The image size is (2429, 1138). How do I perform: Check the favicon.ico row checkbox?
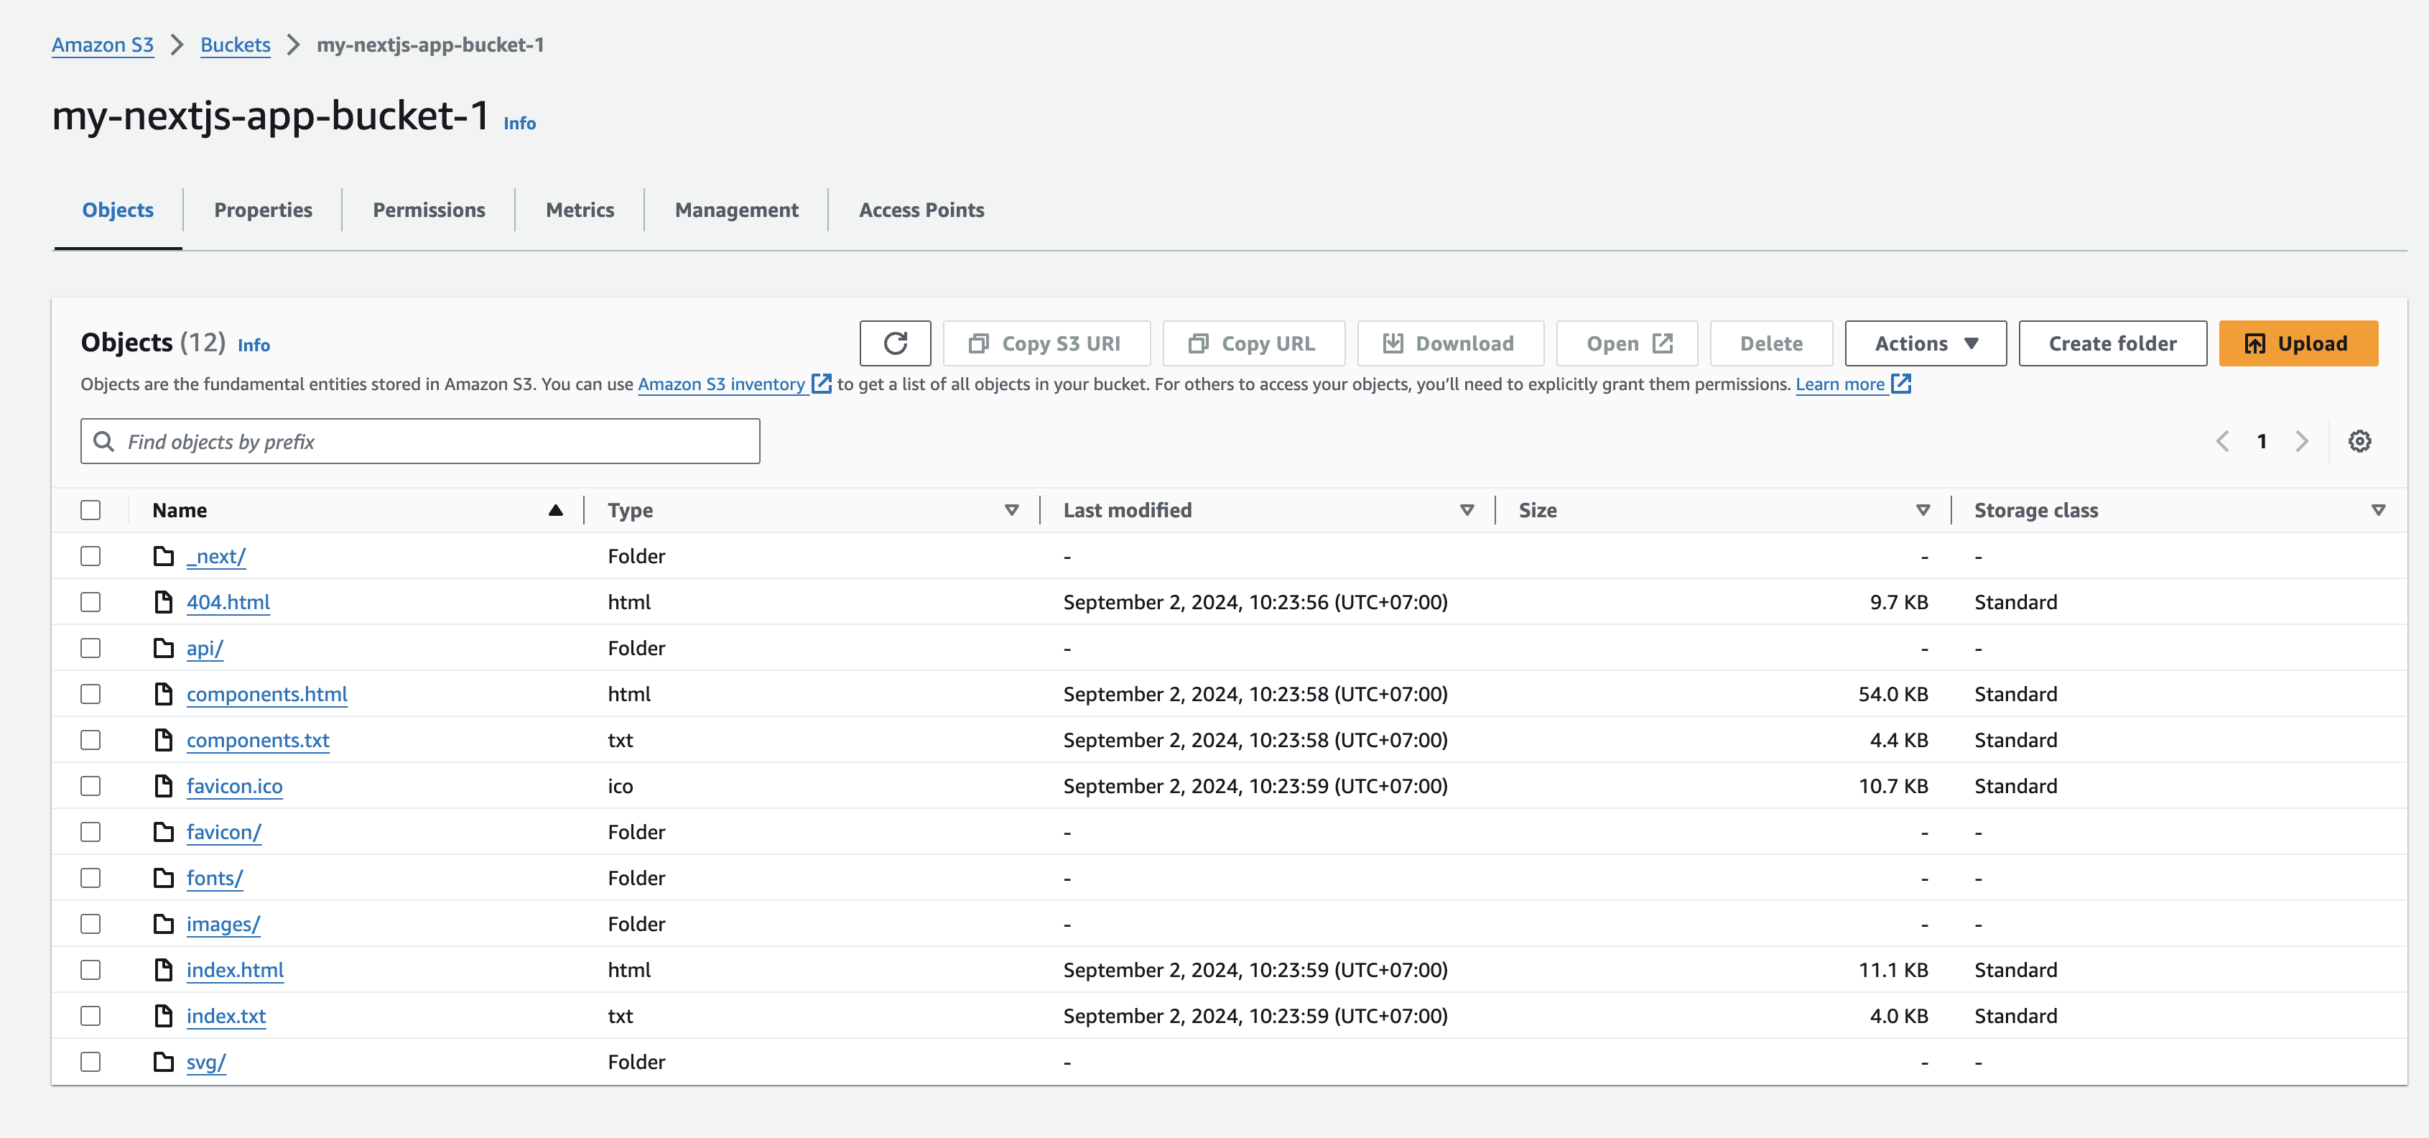click(90, 785)
